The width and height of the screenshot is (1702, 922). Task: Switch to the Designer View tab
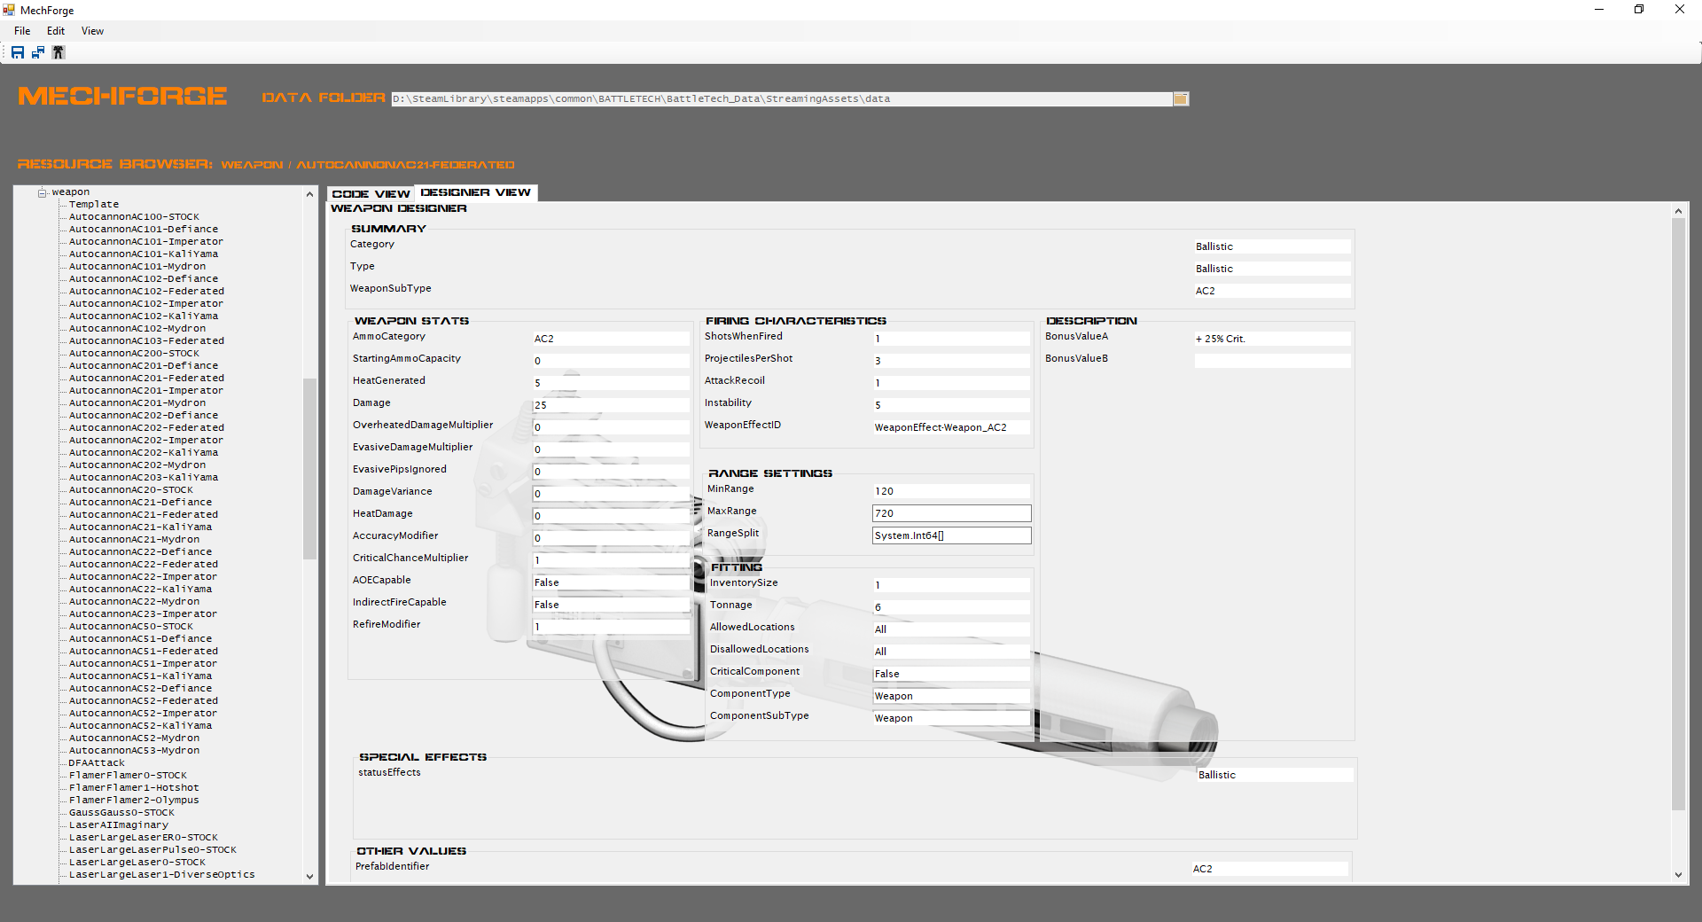pos(476,192)
